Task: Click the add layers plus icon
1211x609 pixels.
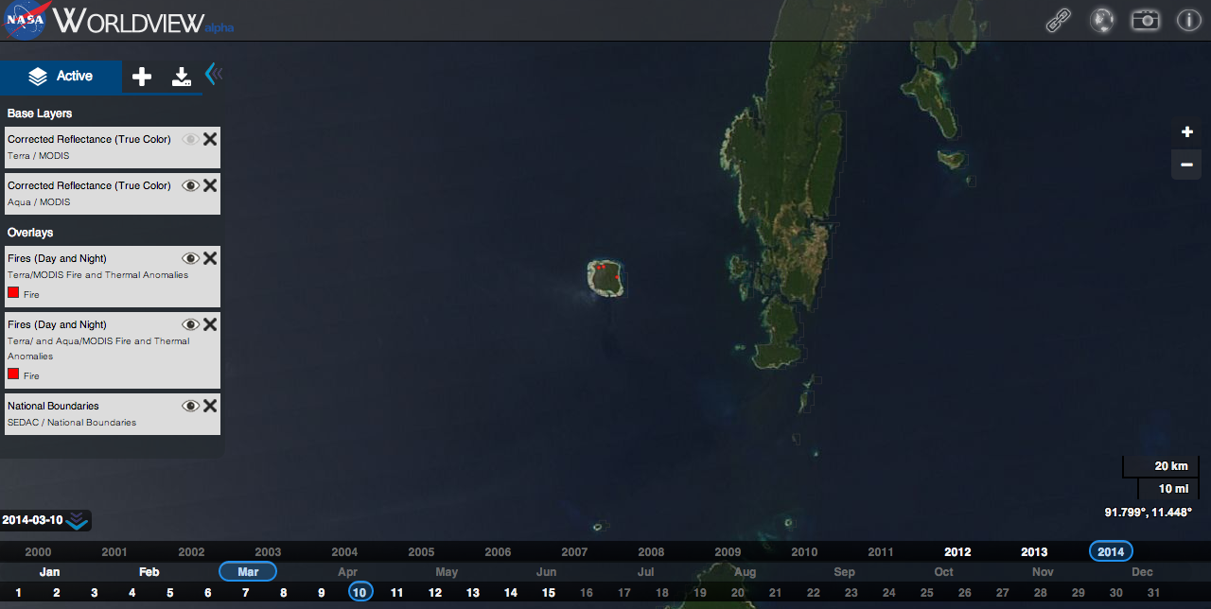Action: tap(141, 76)
